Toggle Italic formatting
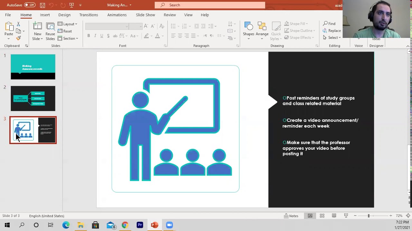 95,36
